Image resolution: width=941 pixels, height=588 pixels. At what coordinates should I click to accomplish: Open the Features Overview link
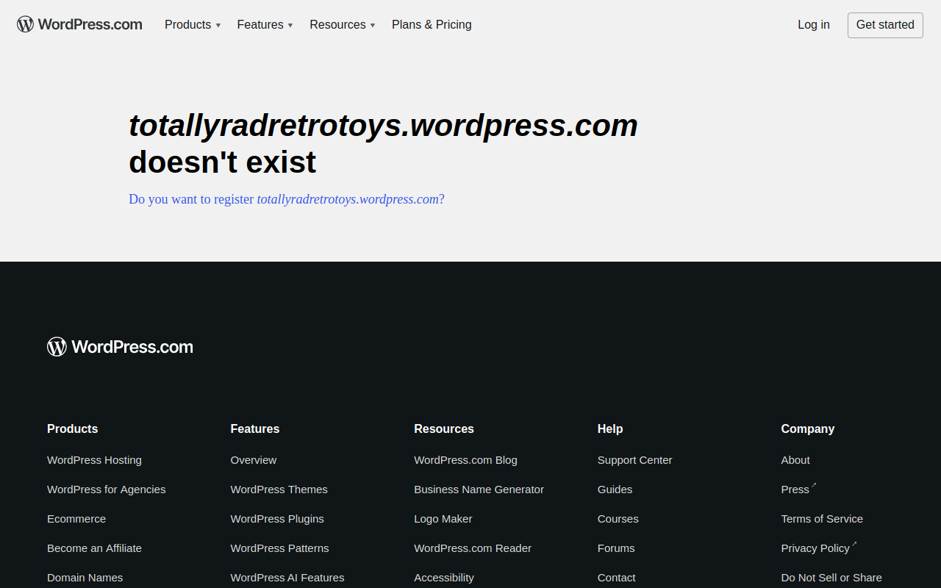tap(254, 460)
